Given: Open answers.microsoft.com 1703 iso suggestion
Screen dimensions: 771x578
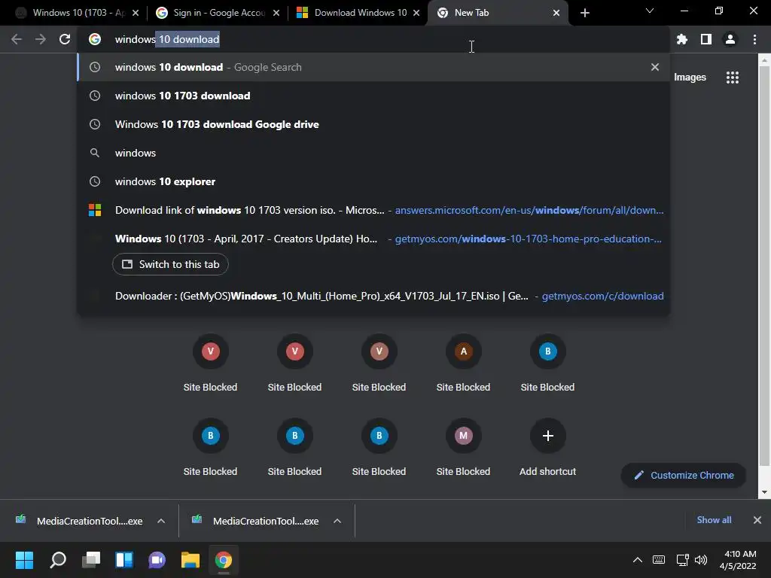Looking at the screenshot, I should [x=373, y=210].
